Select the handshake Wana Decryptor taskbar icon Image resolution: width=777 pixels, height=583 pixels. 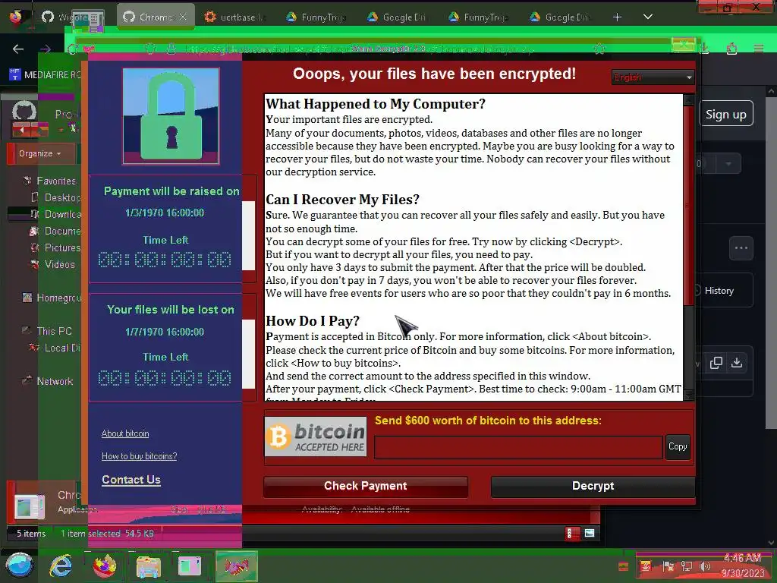coord(237,566)
